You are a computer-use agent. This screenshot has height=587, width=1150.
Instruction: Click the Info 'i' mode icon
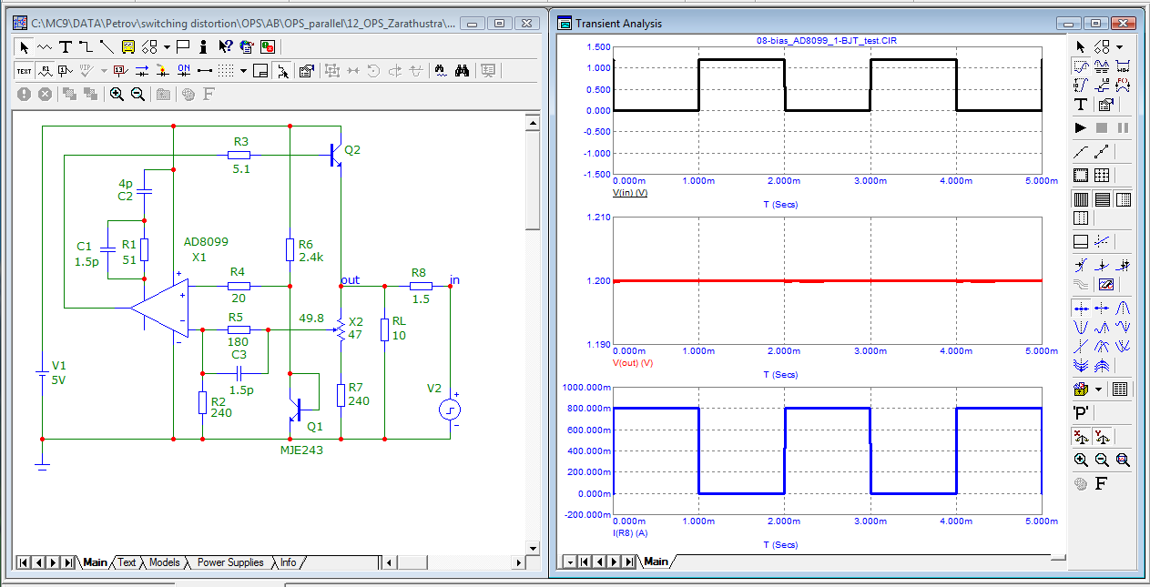tap(204, 47)
